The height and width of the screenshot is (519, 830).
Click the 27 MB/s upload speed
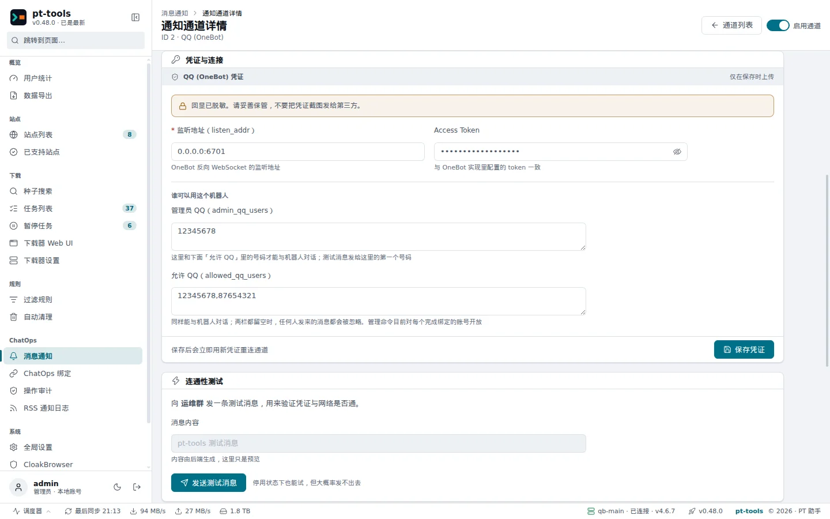click(193, 511)
